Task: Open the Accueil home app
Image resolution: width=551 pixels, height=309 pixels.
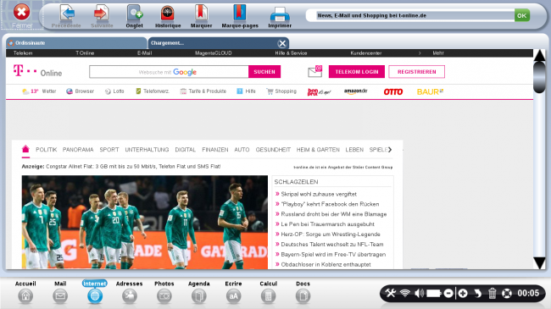Action: click(25, 293)
